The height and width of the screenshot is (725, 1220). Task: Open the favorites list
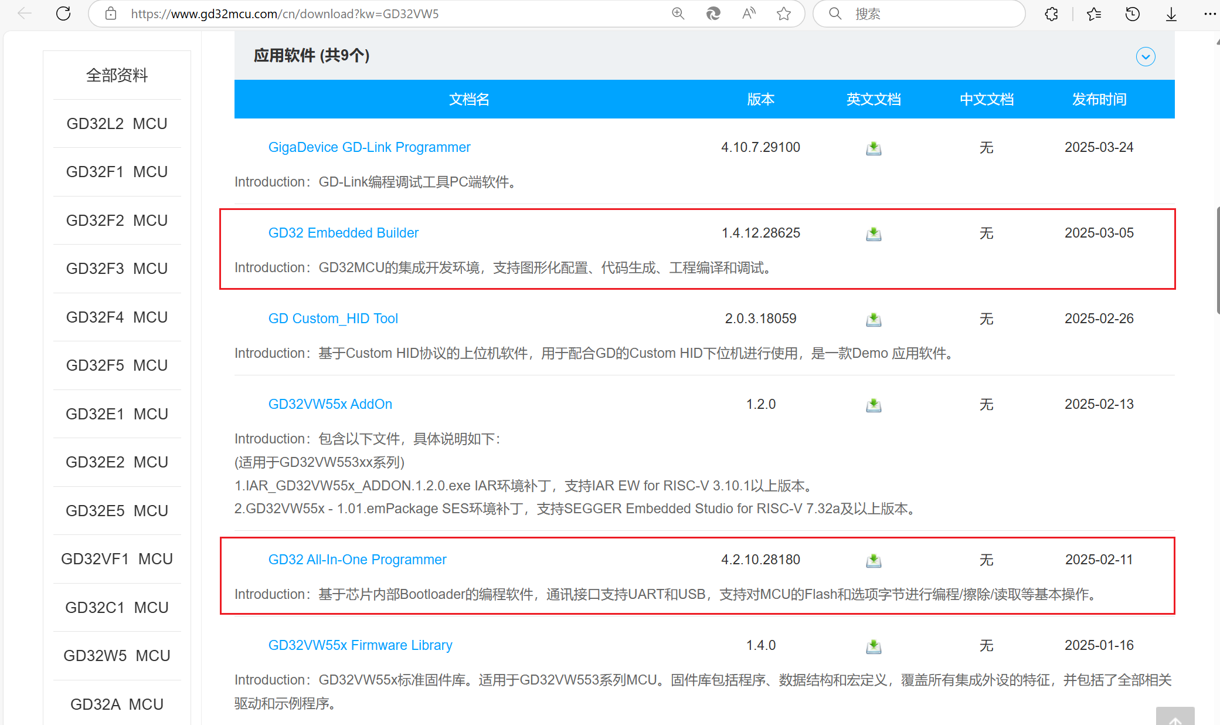pyautogui.click(x=1093, y=13)
